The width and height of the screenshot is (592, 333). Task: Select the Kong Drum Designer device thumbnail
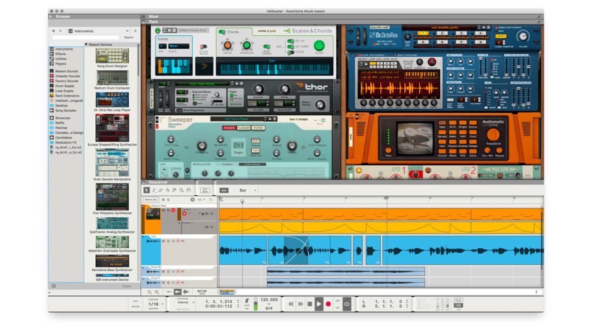[112, 56]
